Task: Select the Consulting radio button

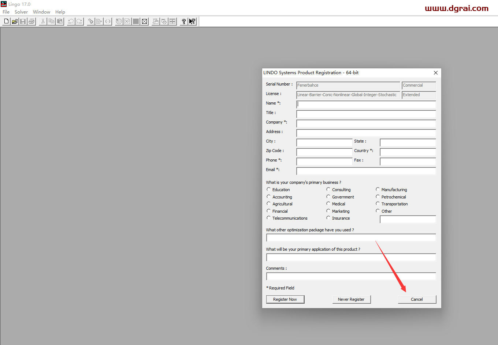Action: [328, 189]
